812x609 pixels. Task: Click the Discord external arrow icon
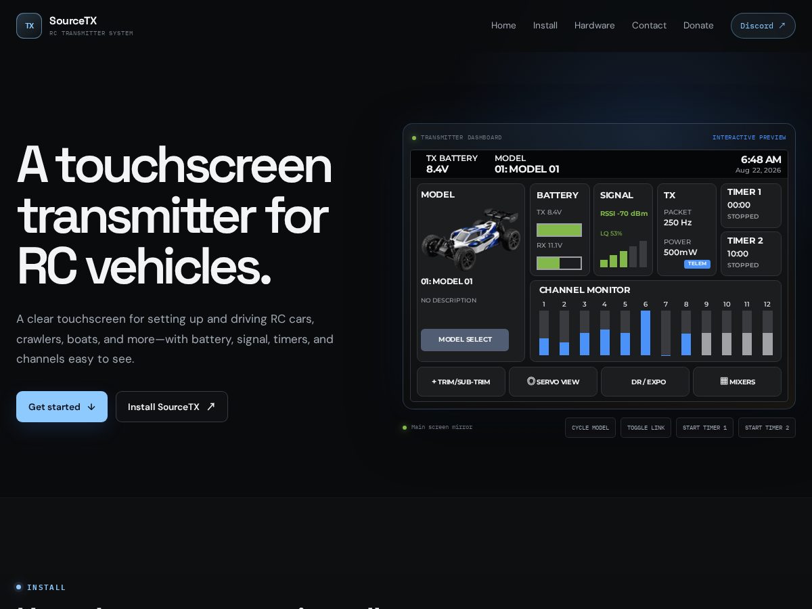click(782, 26)
